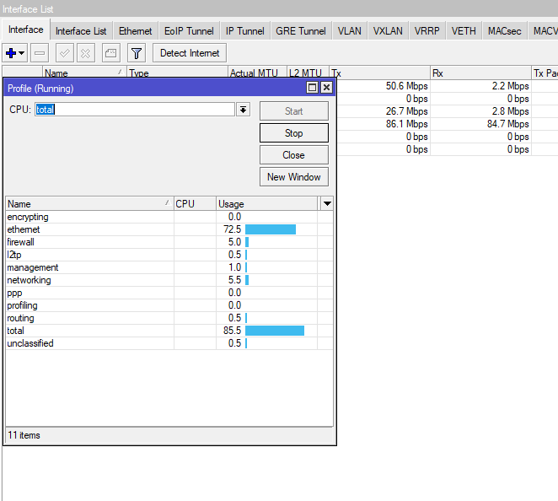Select the total row in profile list
The height and width of the screenshot is (501, 558).
coord(169,331)
